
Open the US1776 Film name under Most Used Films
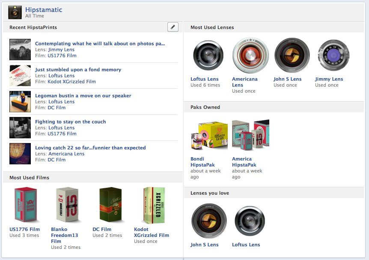[25, 229]
